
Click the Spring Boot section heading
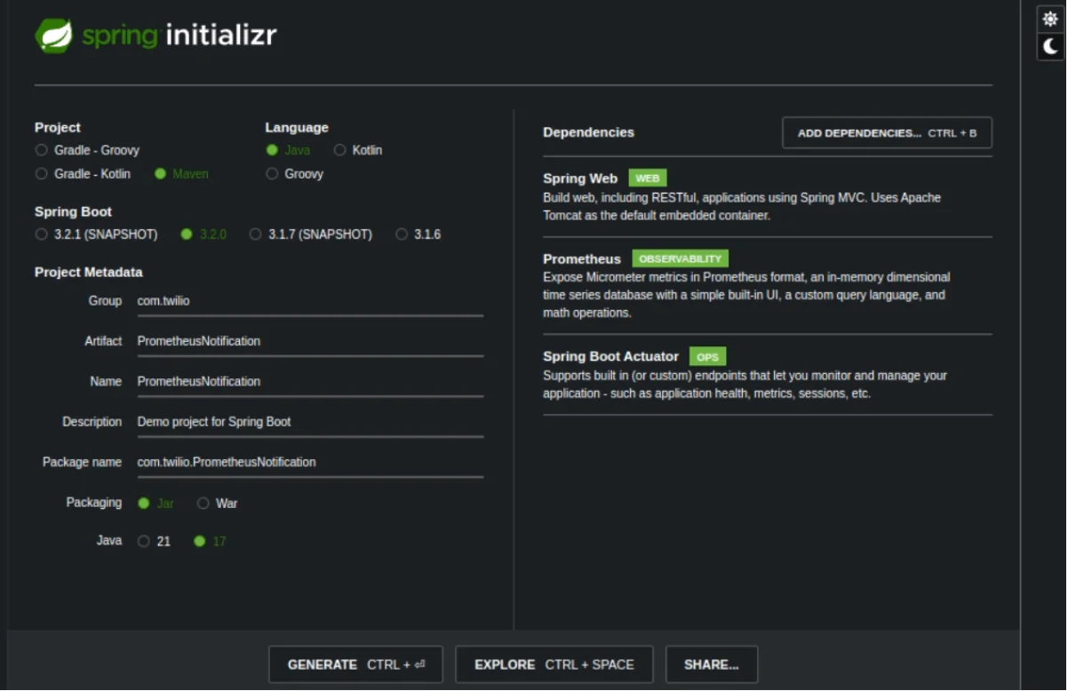pos(74,211)
